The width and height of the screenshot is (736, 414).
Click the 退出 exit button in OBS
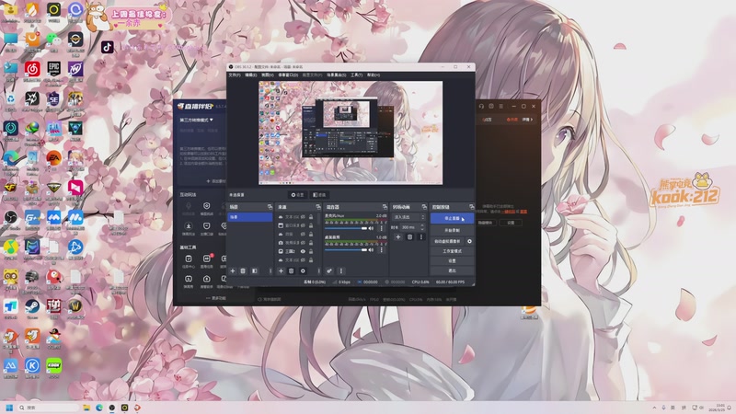tap(452, 270)
